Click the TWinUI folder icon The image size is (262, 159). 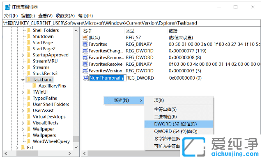[29, 92]
